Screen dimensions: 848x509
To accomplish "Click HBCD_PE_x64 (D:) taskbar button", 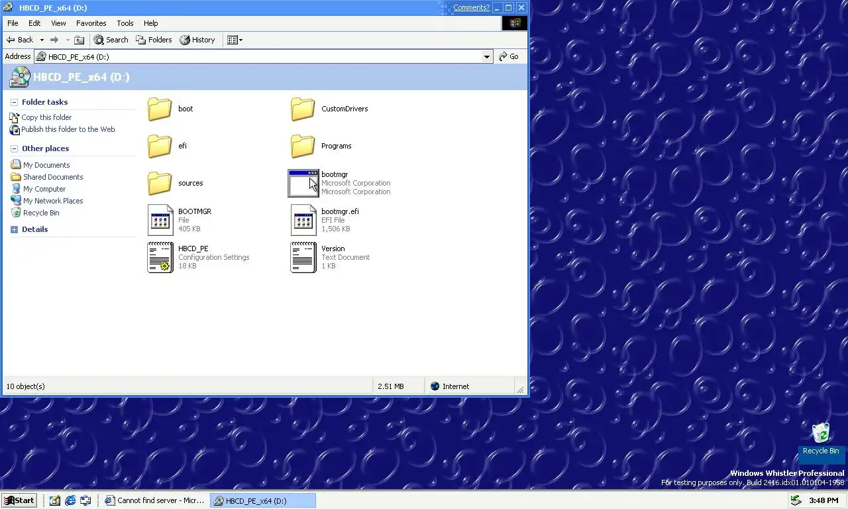I will (x=263, y=500).
